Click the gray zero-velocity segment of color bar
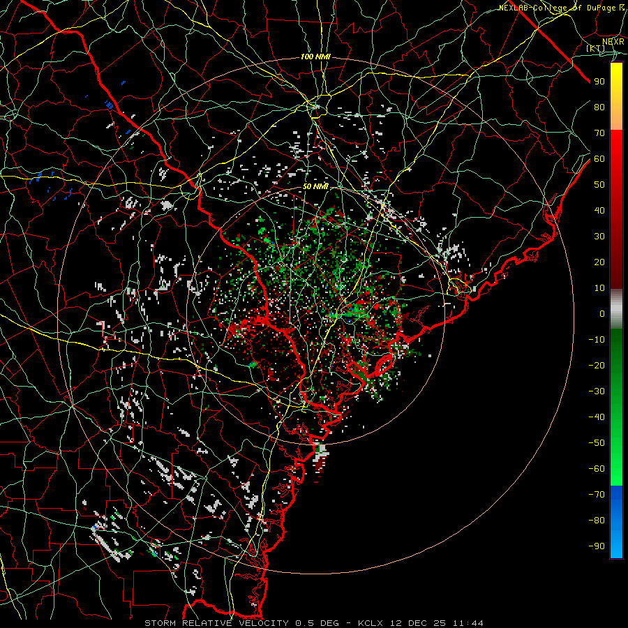 click(616, 309)
